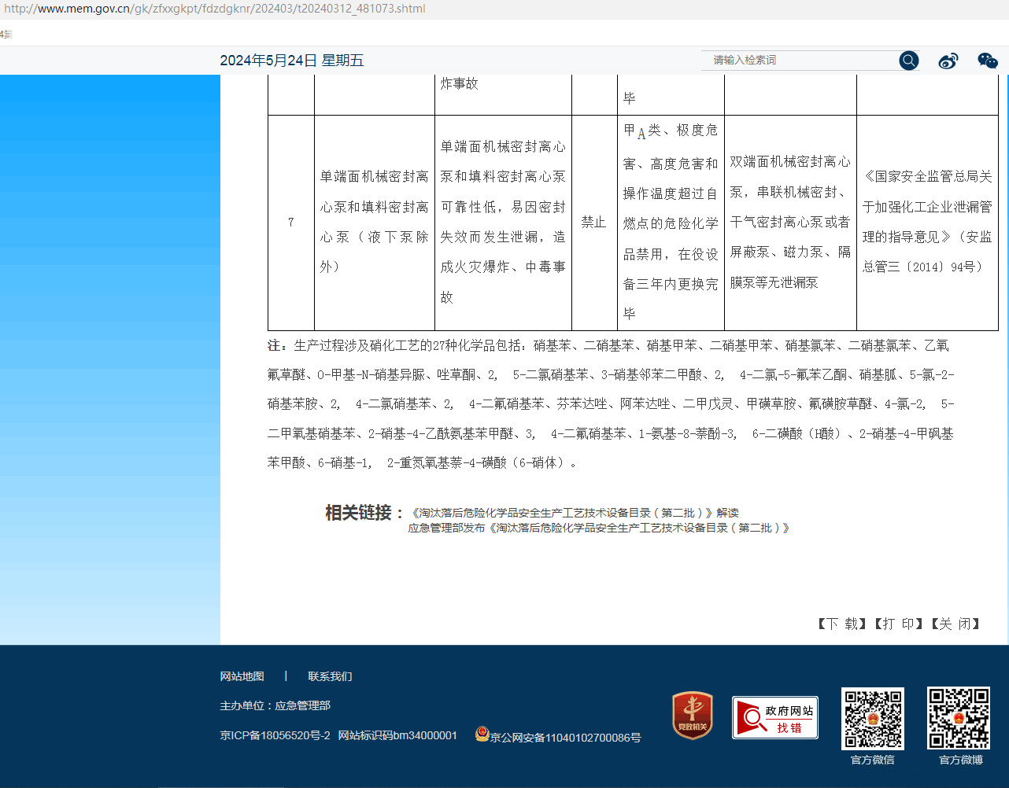Screen dimensions: 1009x788
Task: Open the 京公网安备11040102700086号 link
Action: (565, 738)
